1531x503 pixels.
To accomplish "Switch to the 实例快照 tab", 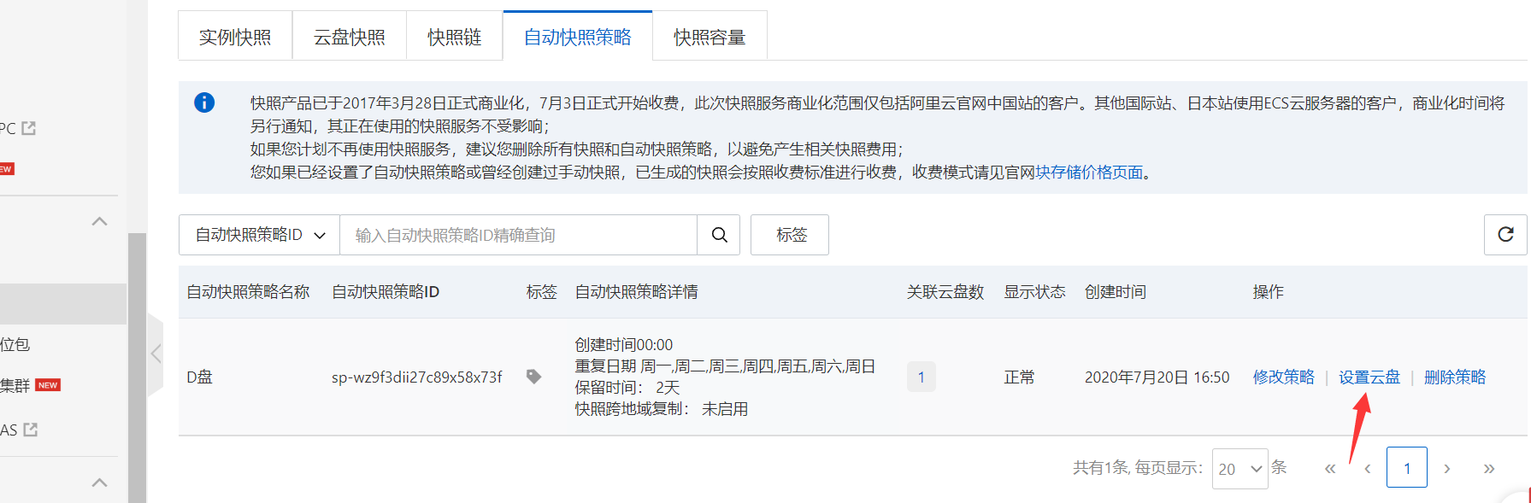I will [x=235, y=38].
